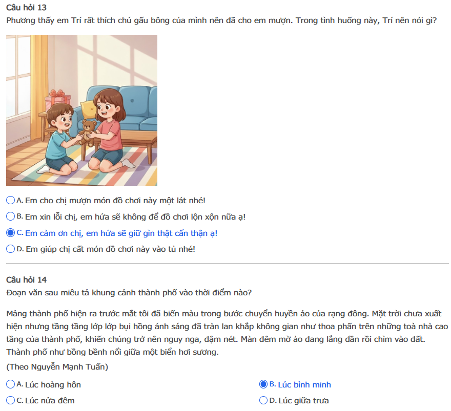Click the selected radio button C in Câu hỏi 13
Screen dimensions: 451x411
point(10,233)
